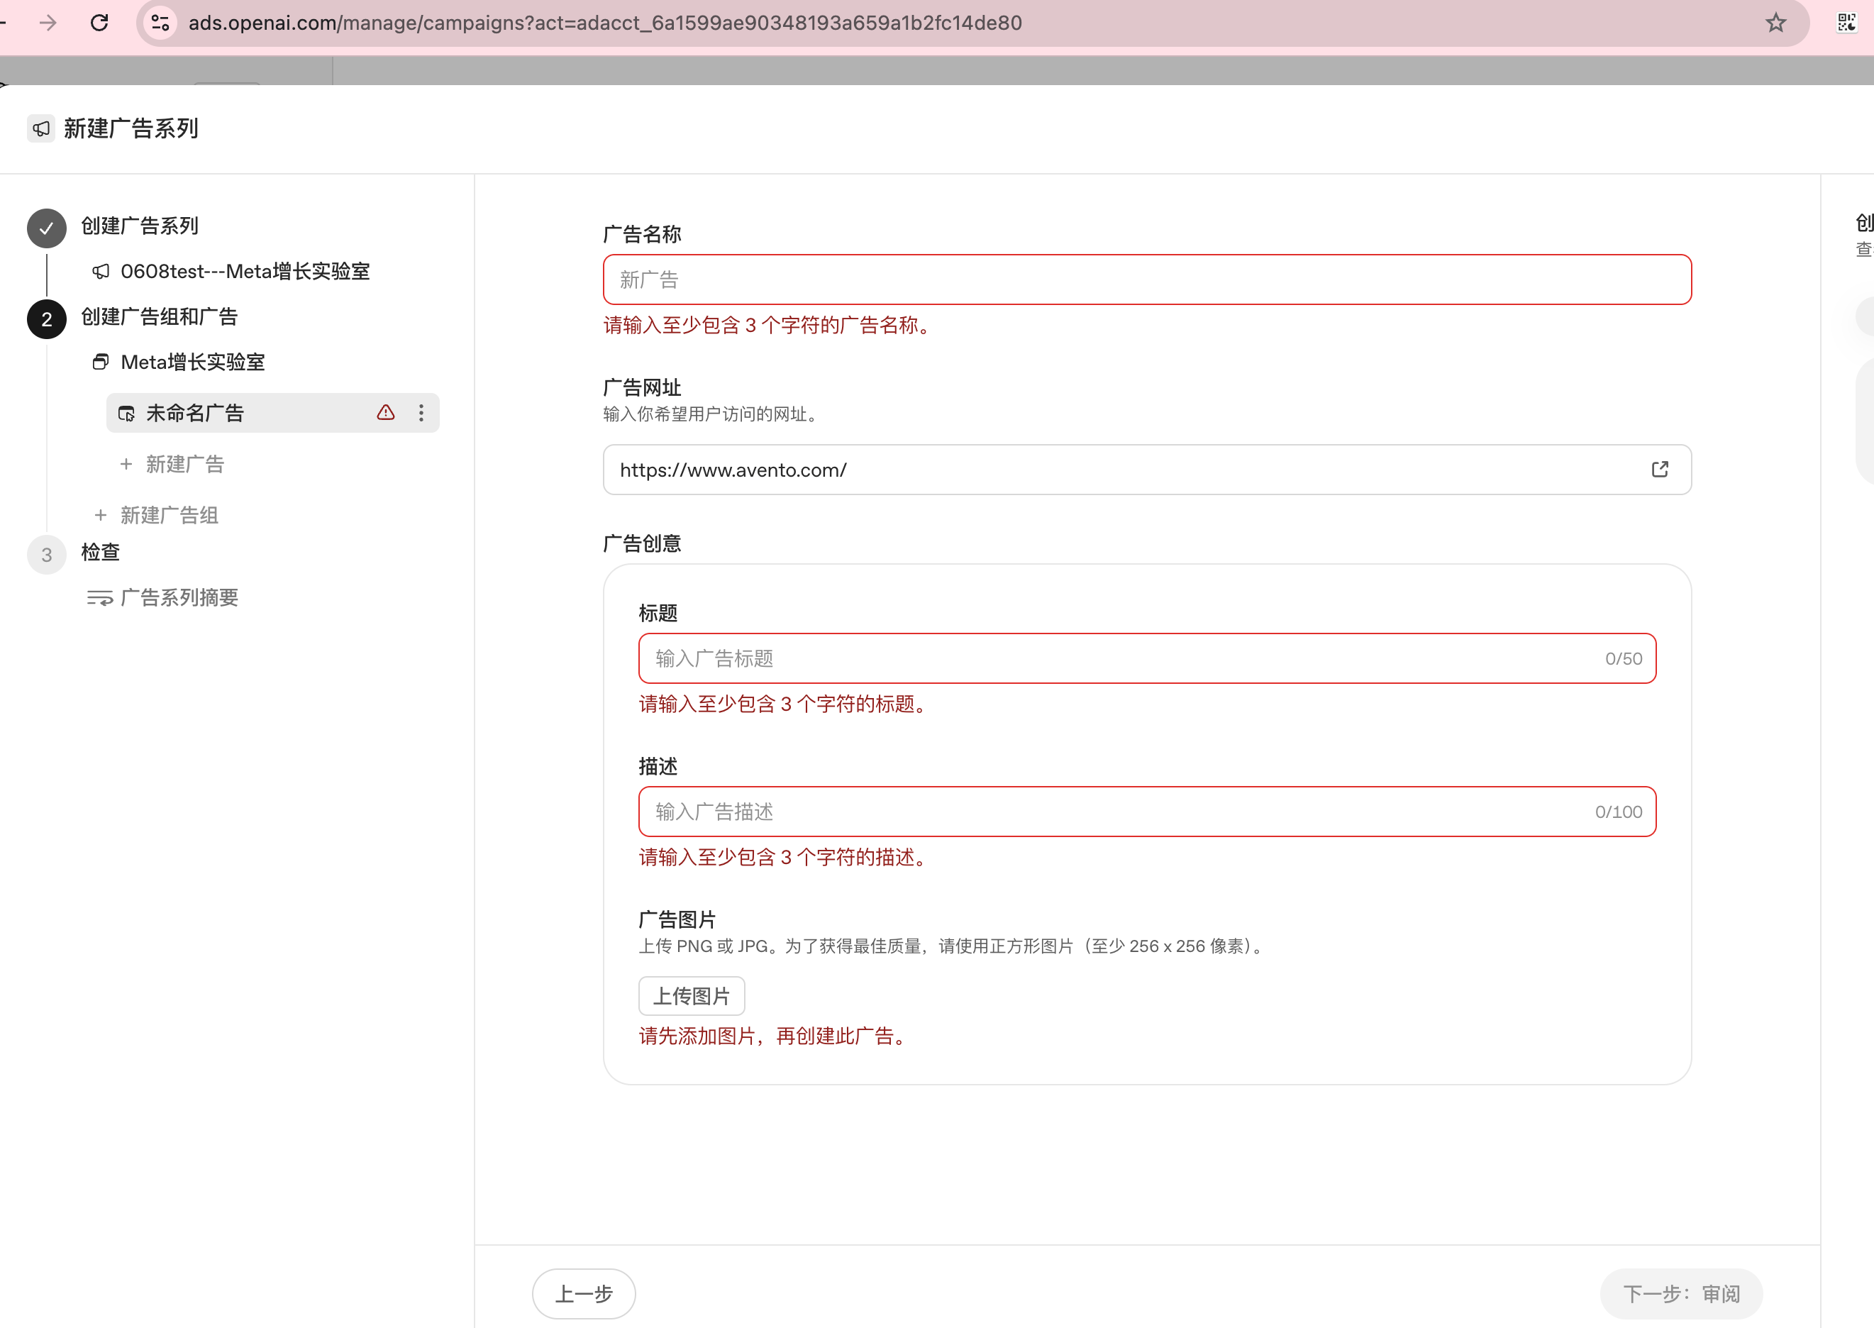Click the 0/100 character counter

[1618, 811]
